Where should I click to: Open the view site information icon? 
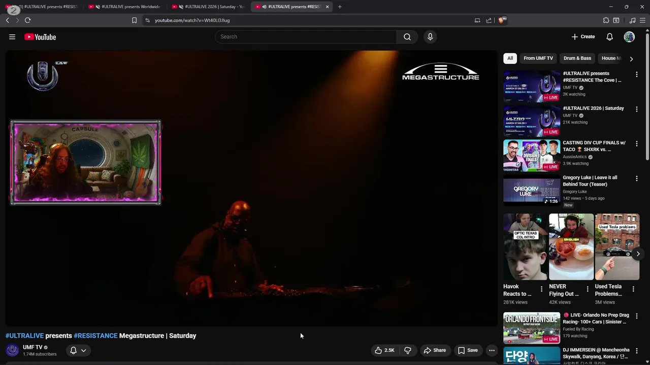point(147,20)
